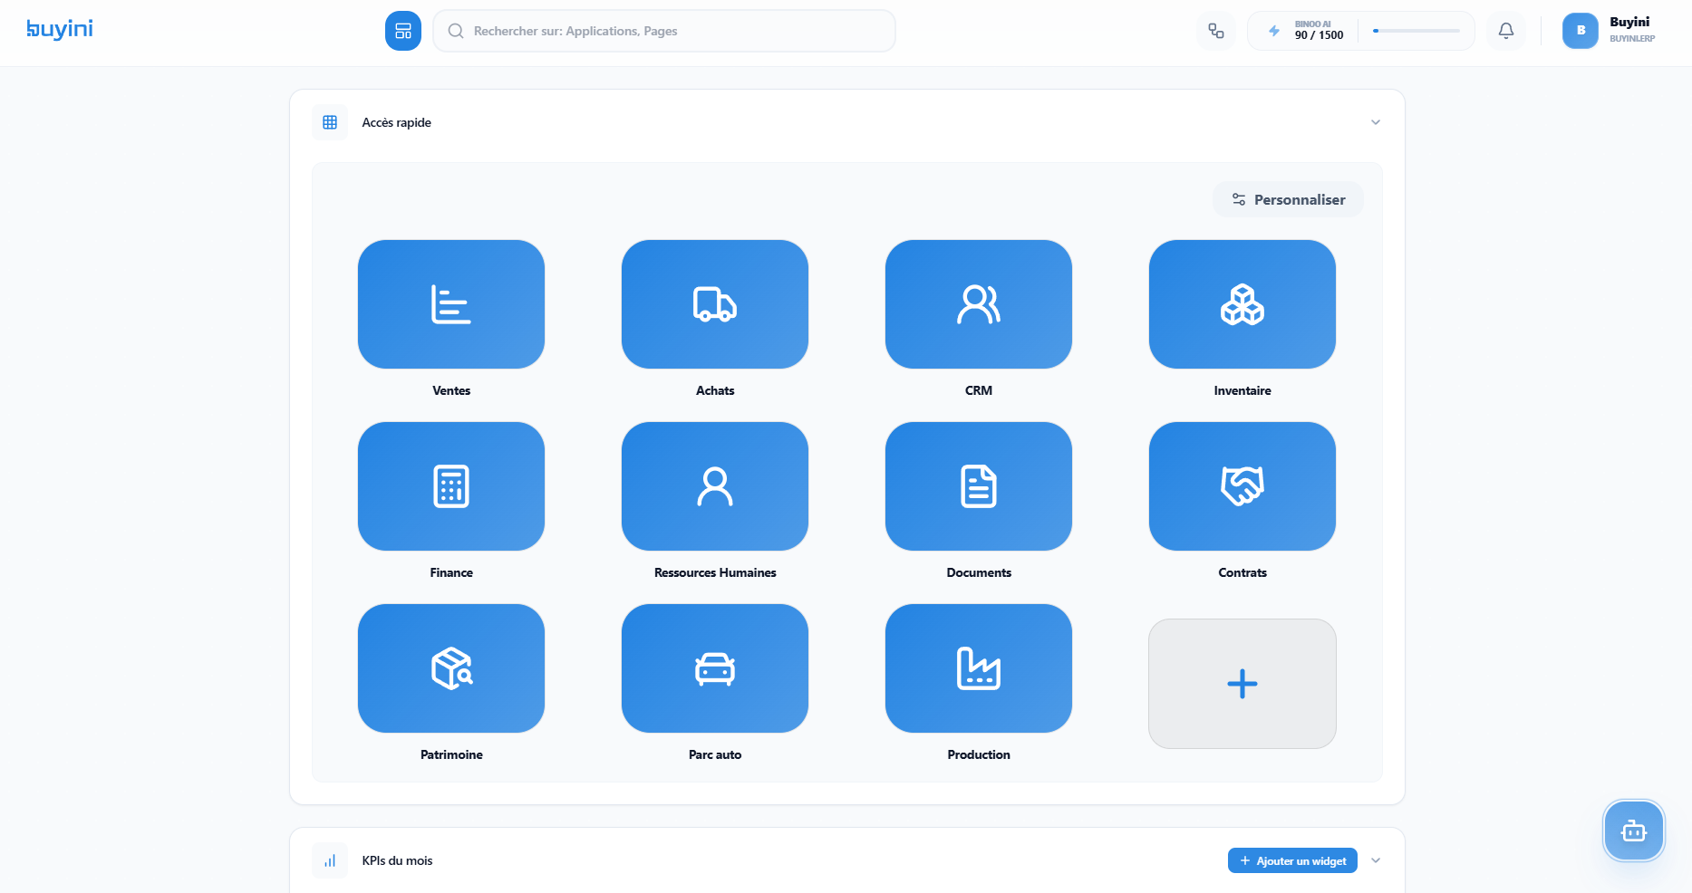Click the 90 / 1500 credits counter
The height and width of the screenshot is (893, 1692).
pos(1319,35)
